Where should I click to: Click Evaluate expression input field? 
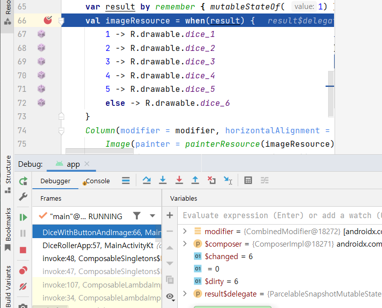[280, 216]
